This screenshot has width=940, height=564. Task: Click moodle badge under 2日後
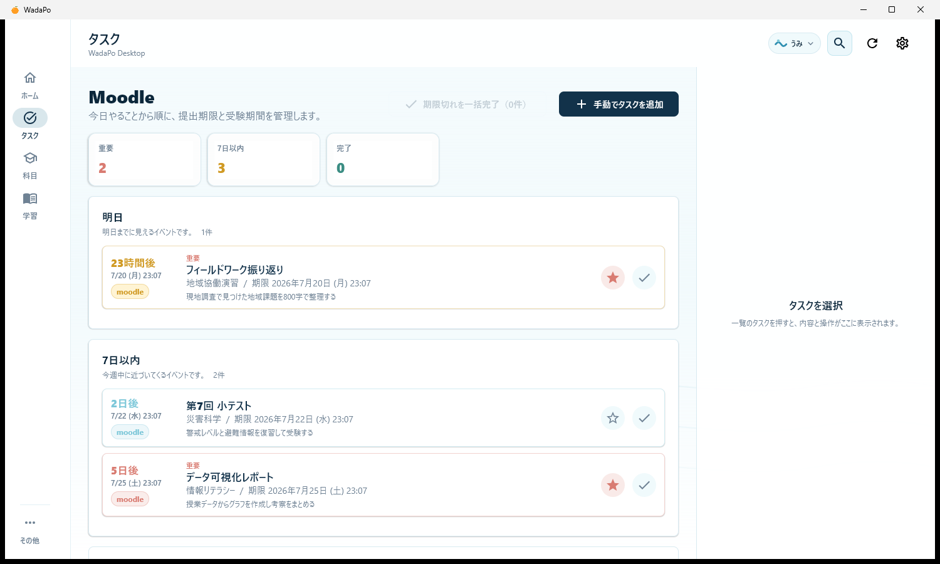(130, 432)
